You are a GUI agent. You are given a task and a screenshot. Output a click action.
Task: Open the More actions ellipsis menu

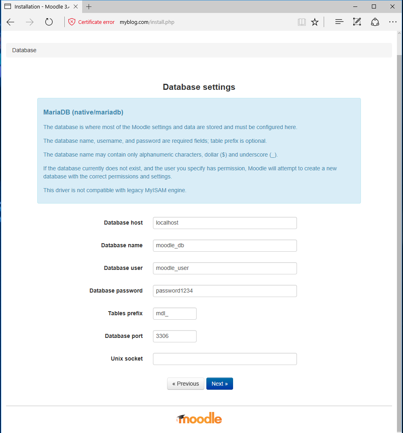click(x=393, y=22)
